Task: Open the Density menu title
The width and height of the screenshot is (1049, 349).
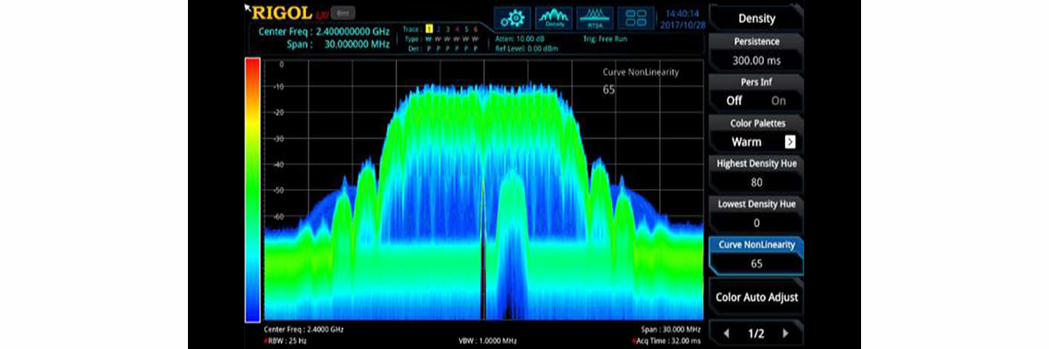Action: click(756, 18)
